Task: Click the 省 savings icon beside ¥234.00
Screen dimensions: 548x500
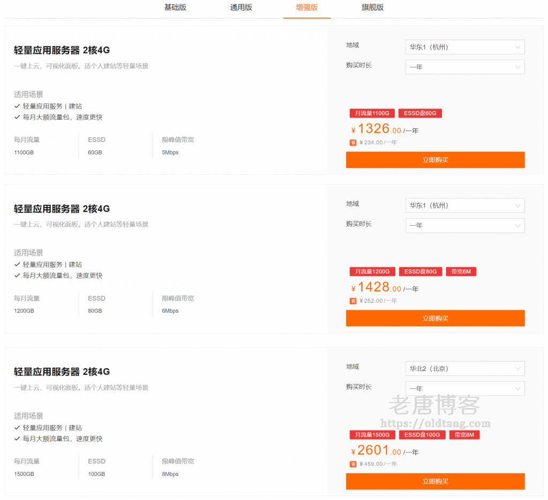Action: [353, 143]
